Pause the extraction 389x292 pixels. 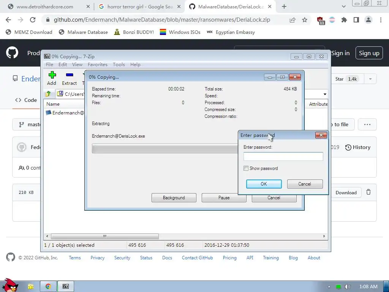(x=224, y=198)
